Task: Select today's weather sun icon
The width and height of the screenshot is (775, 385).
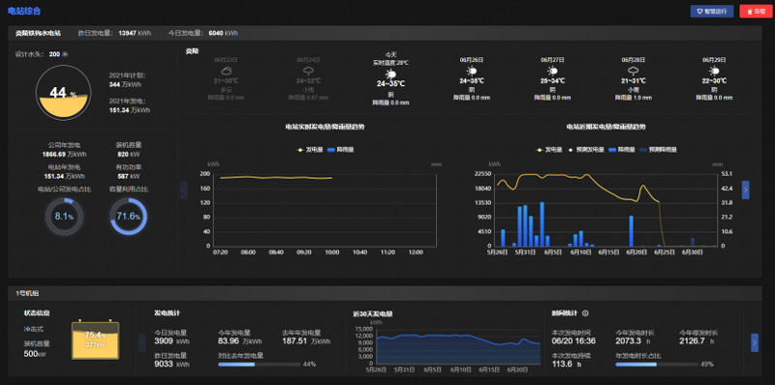Action: click(x=391, y=74)
